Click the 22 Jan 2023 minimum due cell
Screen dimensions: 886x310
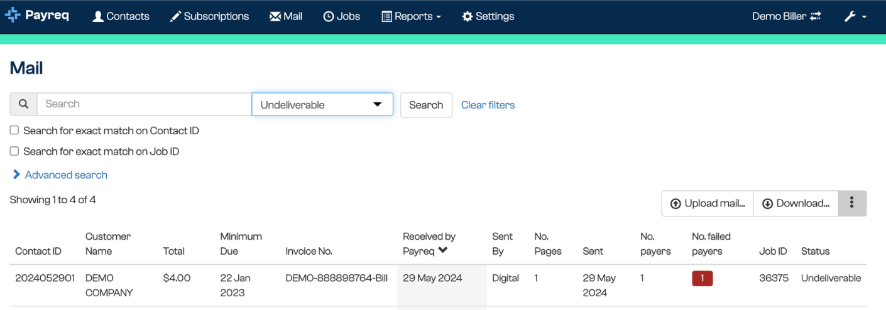click(236, 285)
